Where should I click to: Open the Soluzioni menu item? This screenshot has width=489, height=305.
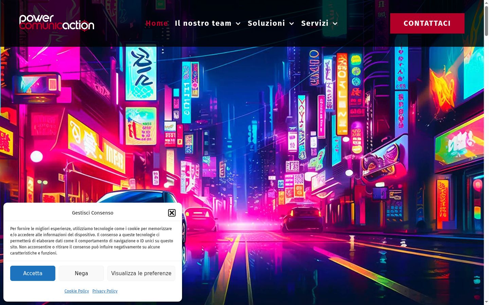266,23
